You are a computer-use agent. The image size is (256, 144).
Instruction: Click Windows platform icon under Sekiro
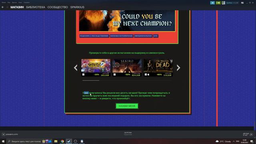114,75
